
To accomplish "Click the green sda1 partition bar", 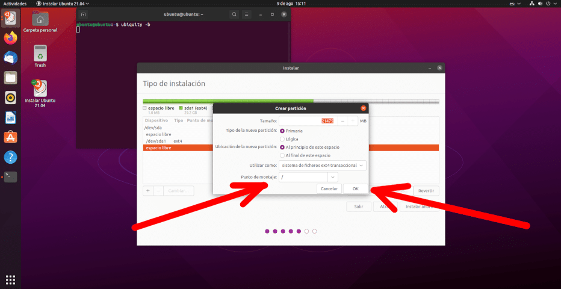I will (x=228, y=102).
